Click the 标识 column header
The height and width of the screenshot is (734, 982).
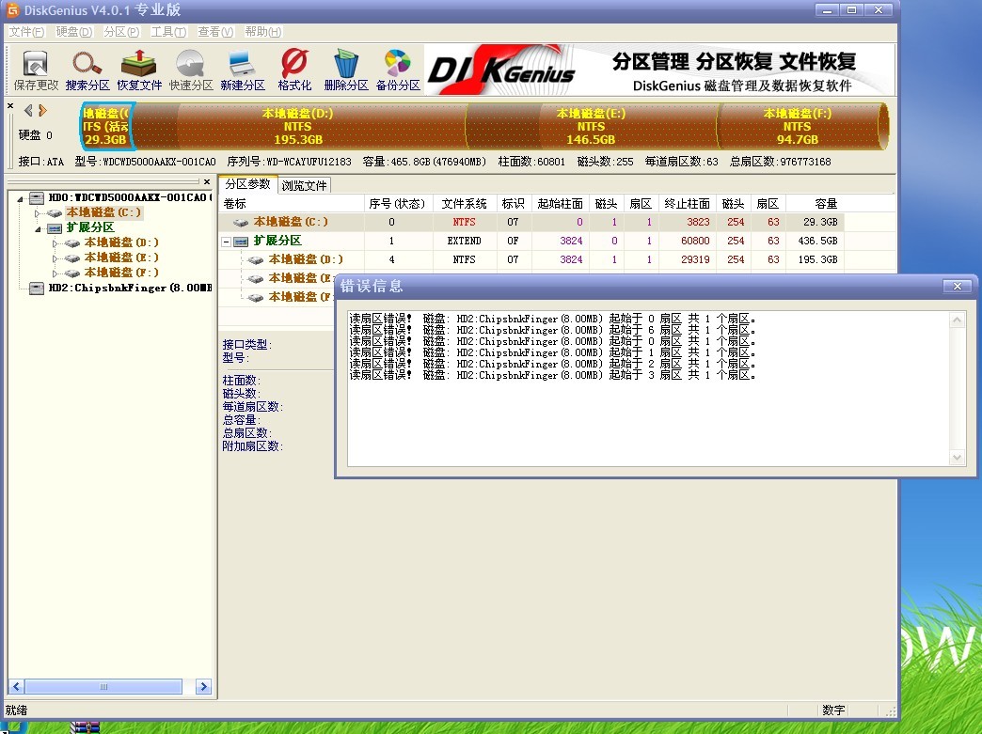(x=513, y=203)
